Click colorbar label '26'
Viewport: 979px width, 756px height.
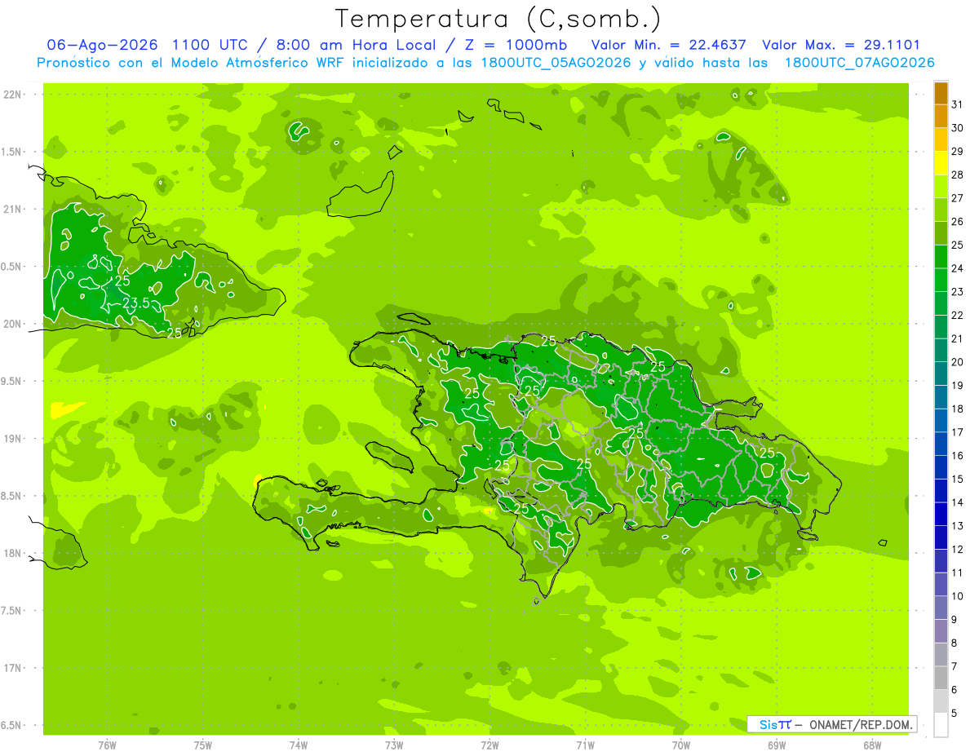point(958,221)
